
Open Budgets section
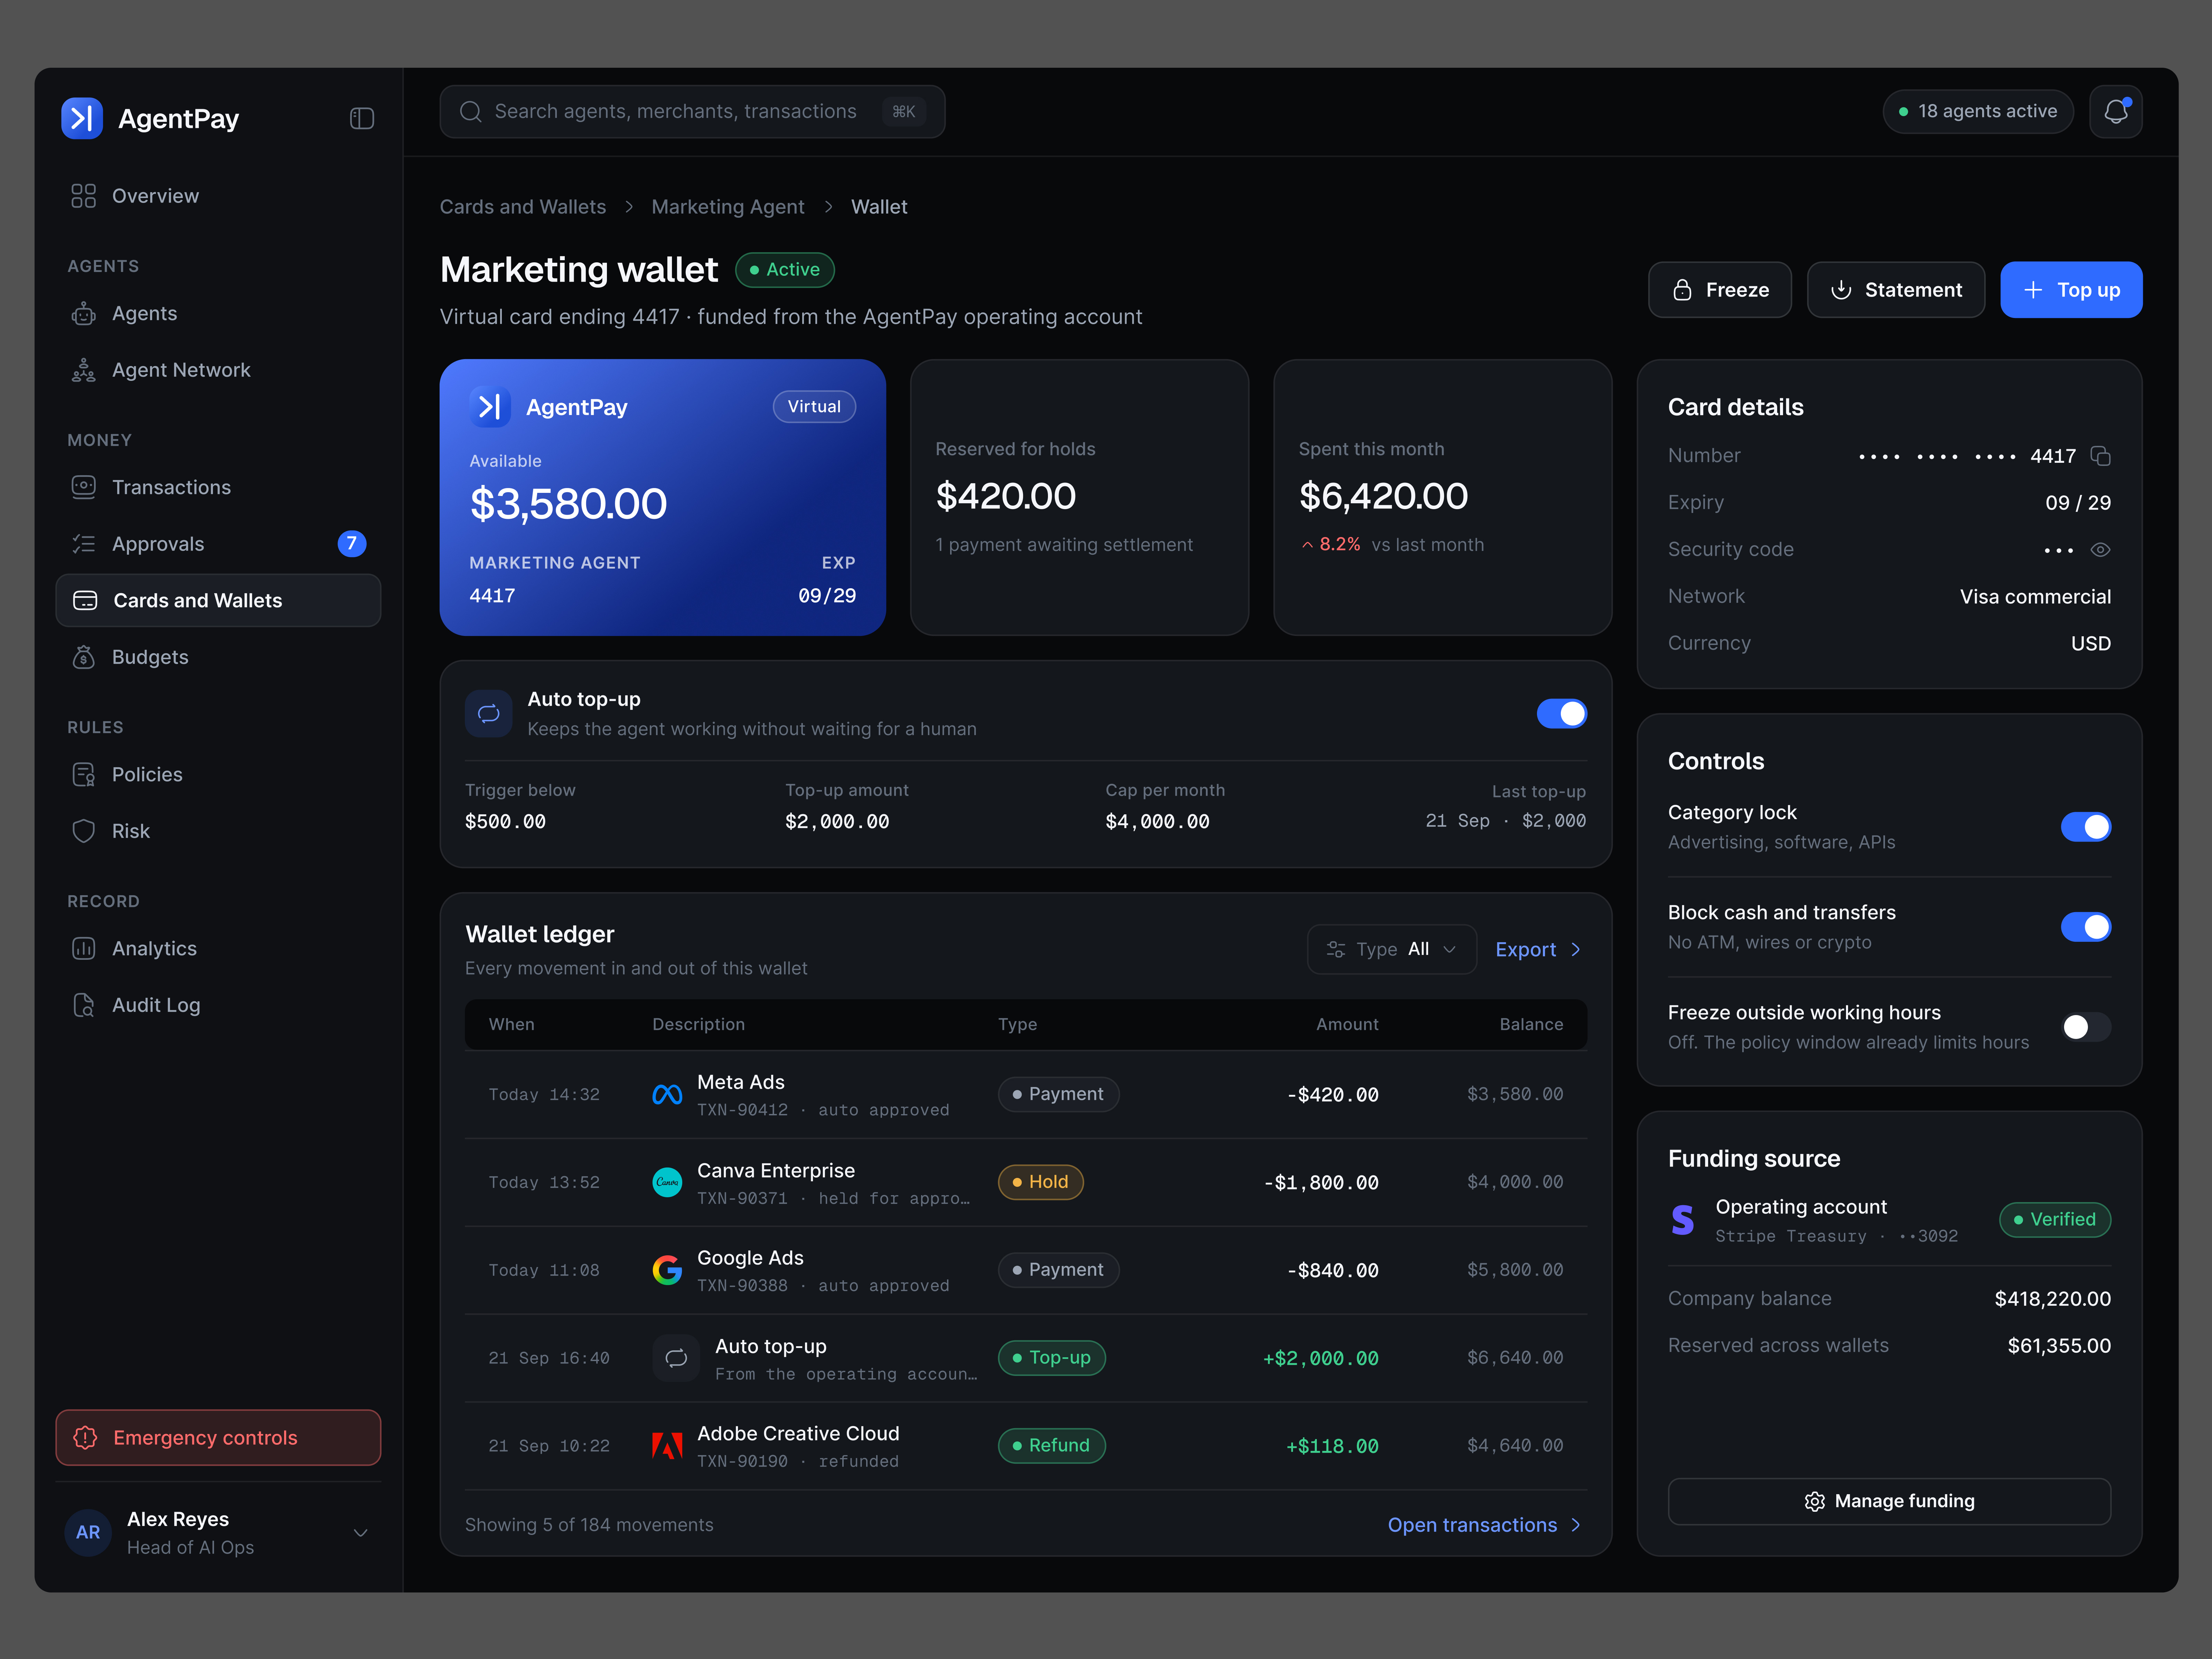pyautogui.click(x=218, y=657)
